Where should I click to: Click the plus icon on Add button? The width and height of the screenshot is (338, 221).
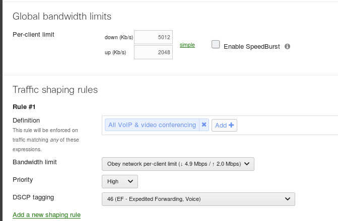click(x=231, y=125)
